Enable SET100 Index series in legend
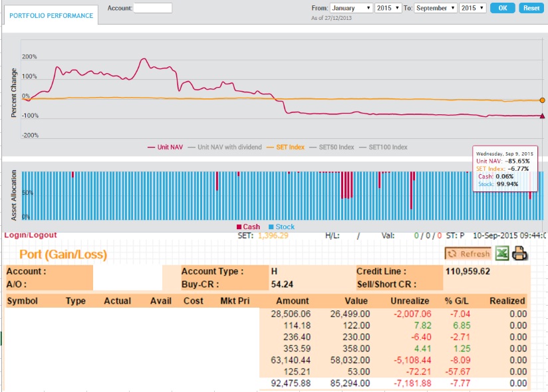 pyautogui.click(x=384, y=147)
